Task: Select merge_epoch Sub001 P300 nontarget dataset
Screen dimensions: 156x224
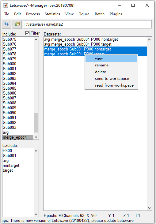Action: [x=95, y=49]
